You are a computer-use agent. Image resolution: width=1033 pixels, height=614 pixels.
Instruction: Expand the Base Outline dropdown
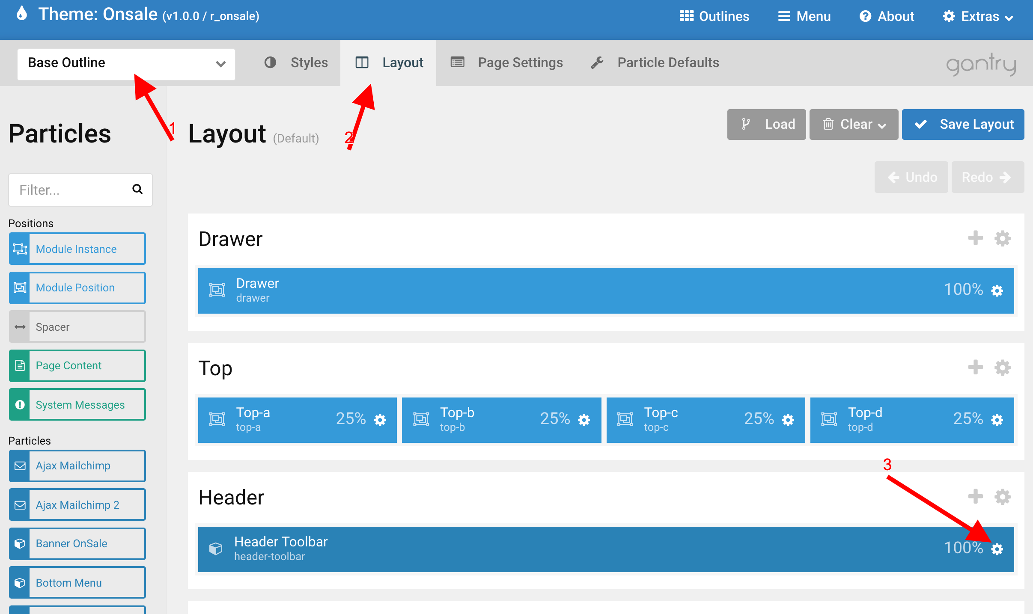pyautogui.click(x=126, y=64)
